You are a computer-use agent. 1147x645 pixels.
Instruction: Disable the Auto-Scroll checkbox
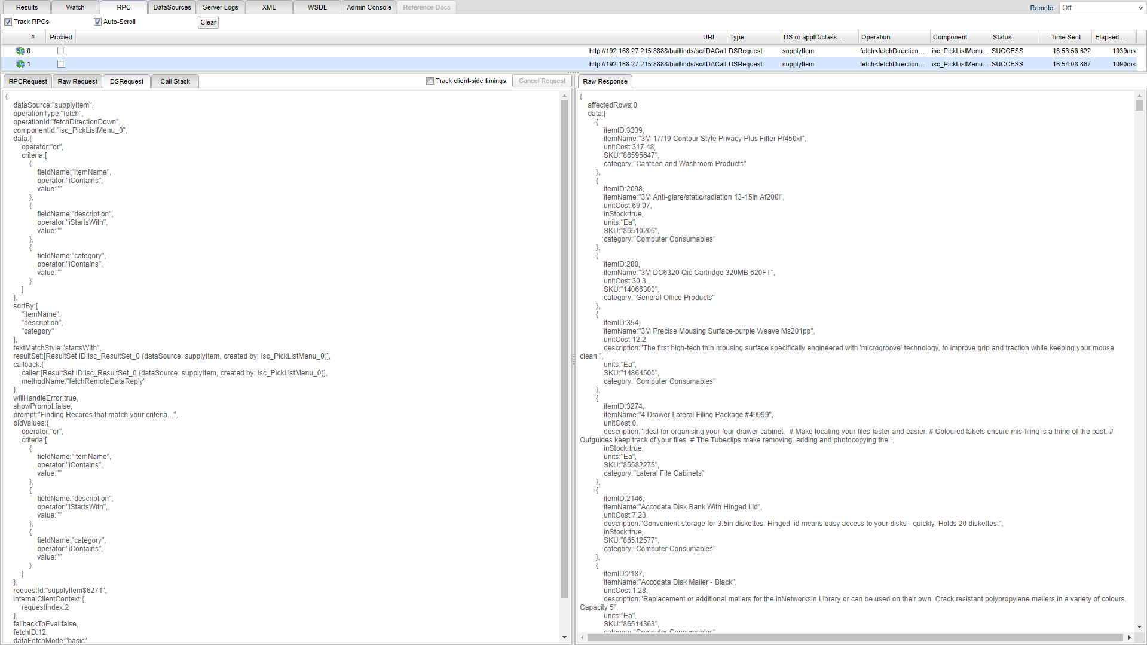click(97, 22)
